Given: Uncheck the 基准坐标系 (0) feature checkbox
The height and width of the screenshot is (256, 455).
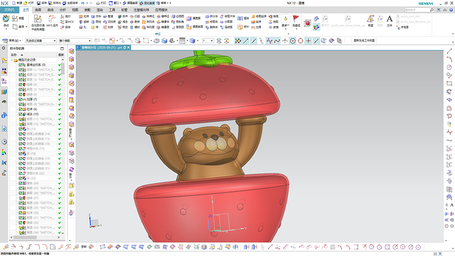Looking at the screenshot, I should [21, 65].
